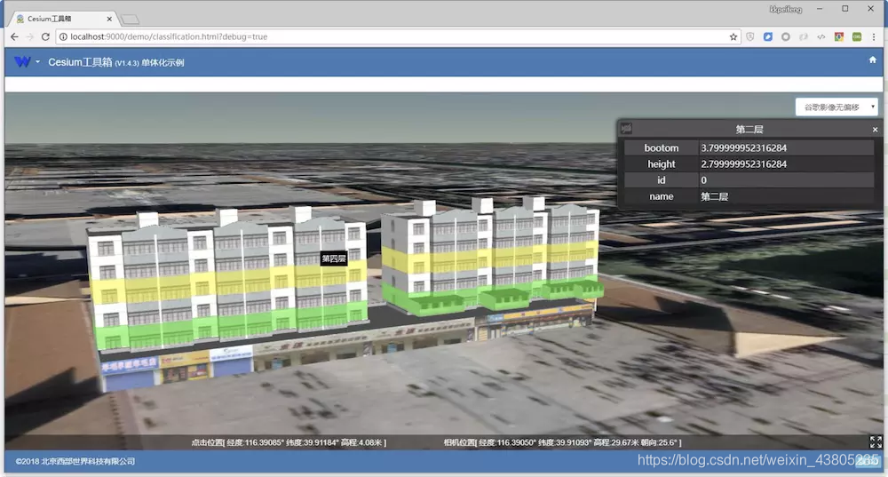This screenshot has width=888, height=477.
Task: Minimize the browser window
Action: 820,9
